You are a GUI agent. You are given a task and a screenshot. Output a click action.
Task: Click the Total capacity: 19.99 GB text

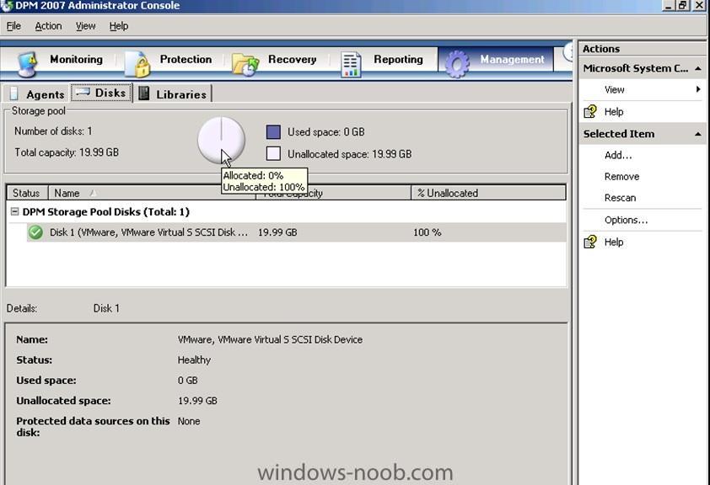pos(67,152)
